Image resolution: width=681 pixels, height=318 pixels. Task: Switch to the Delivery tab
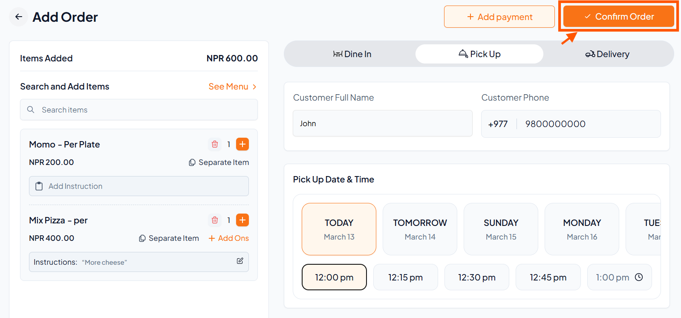click(x=607, y=54)
